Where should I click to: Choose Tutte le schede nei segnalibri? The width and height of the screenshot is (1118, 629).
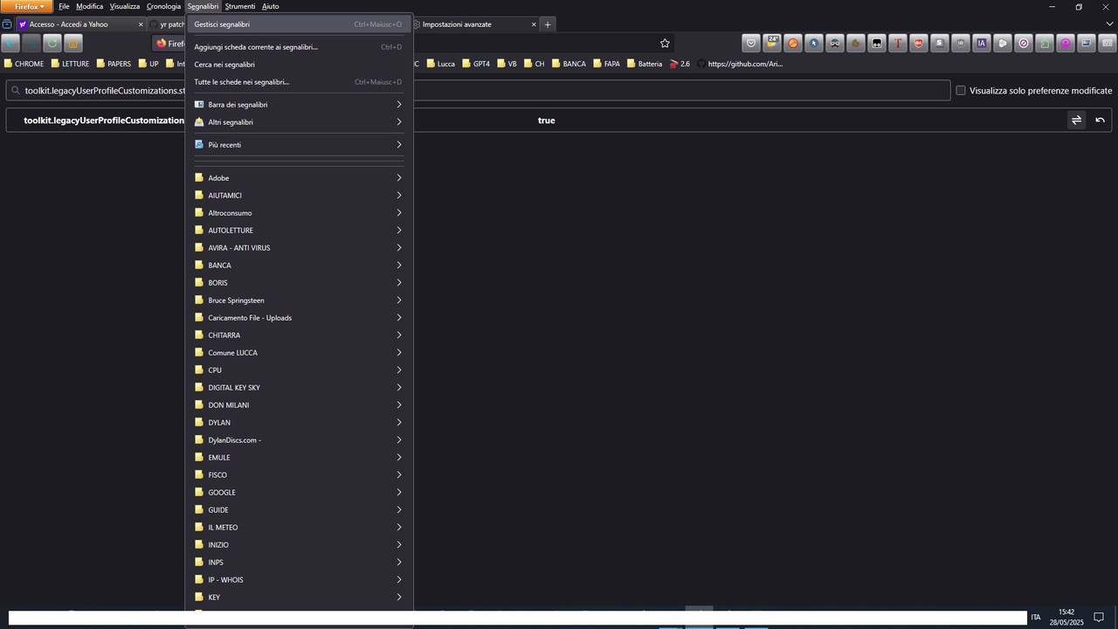[x=299, y=81]
